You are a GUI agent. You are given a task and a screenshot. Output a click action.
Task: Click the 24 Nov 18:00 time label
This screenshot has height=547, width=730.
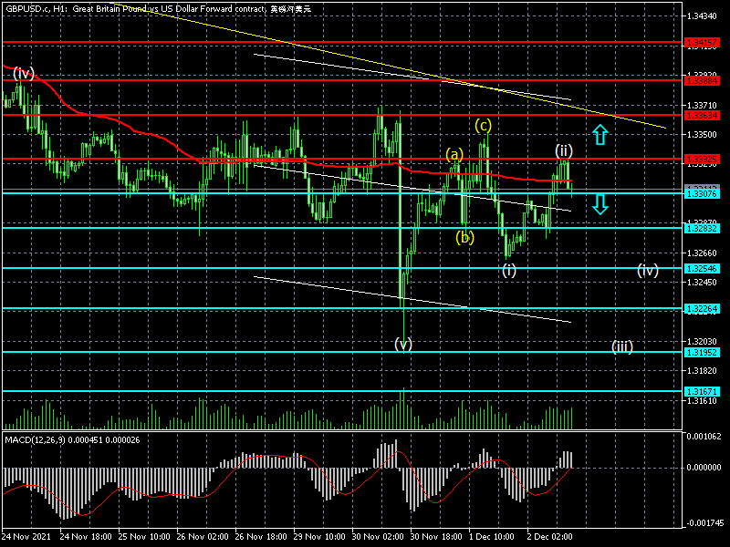pyautogui.click(x=86, y=537)
